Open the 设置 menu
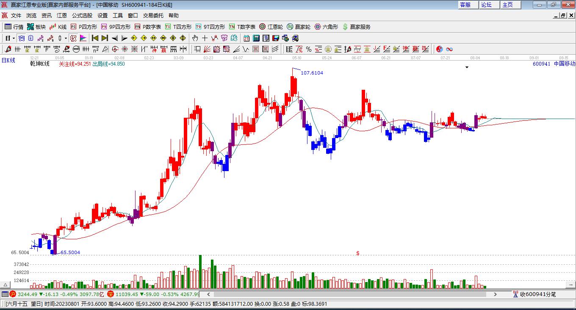The image size is (576, 310). (x=102, y=16)
